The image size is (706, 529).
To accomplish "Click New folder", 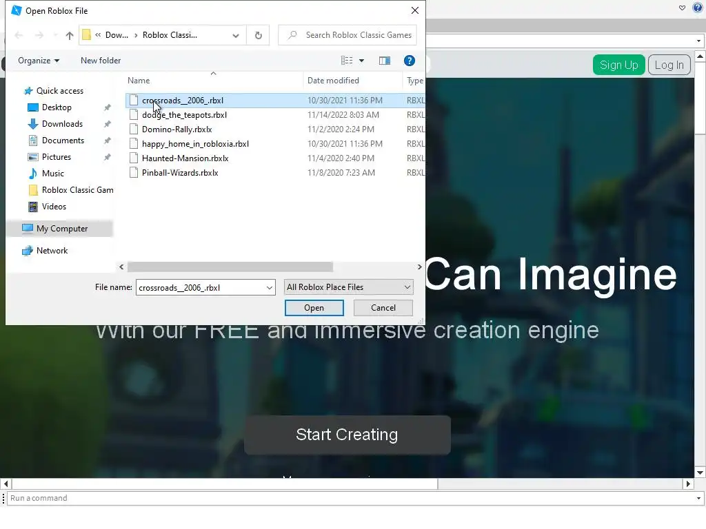I will click(101, 61).
